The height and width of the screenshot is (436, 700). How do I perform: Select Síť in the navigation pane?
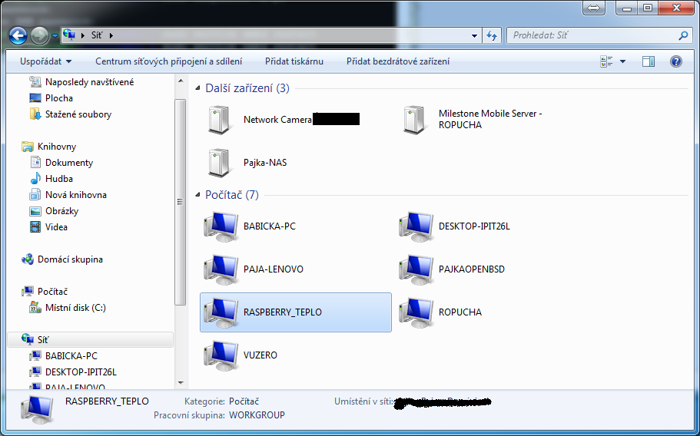[x=90, y=340]
